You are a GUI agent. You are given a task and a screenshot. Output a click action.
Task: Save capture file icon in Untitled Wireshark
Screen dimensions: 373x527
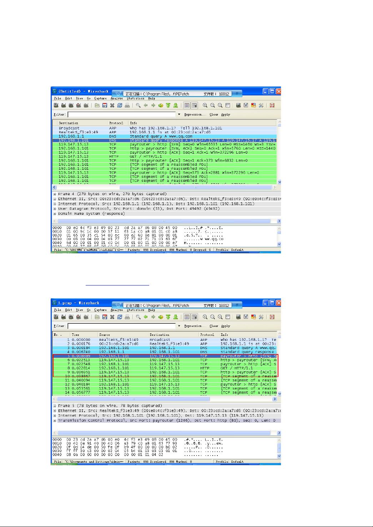click(x=105, y=105)
